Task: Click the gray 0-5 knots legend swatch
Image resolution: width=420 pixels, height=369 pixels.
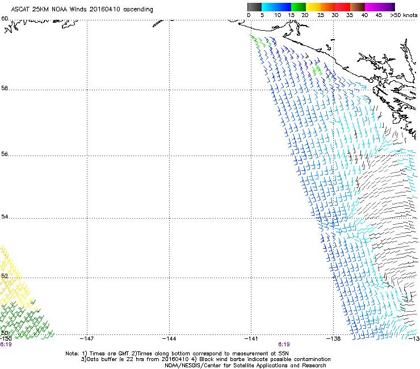Action: tap(254, 7)
